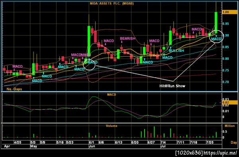Select the Million unit label

(x=229, y=126)
